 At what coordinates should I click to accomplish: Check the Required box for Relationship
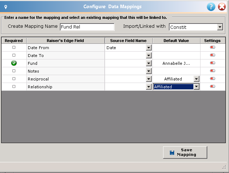pos(14,86)
